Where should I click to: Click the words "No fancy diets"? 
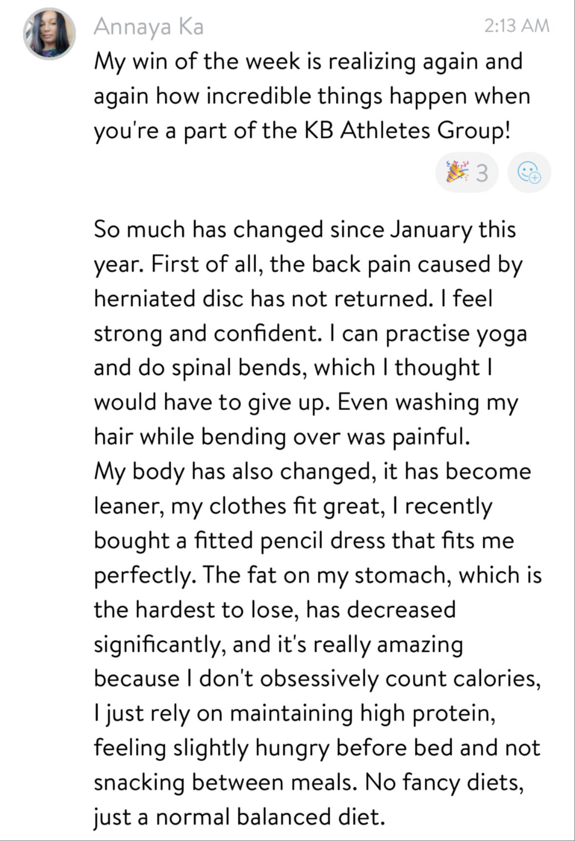(444, 782)
